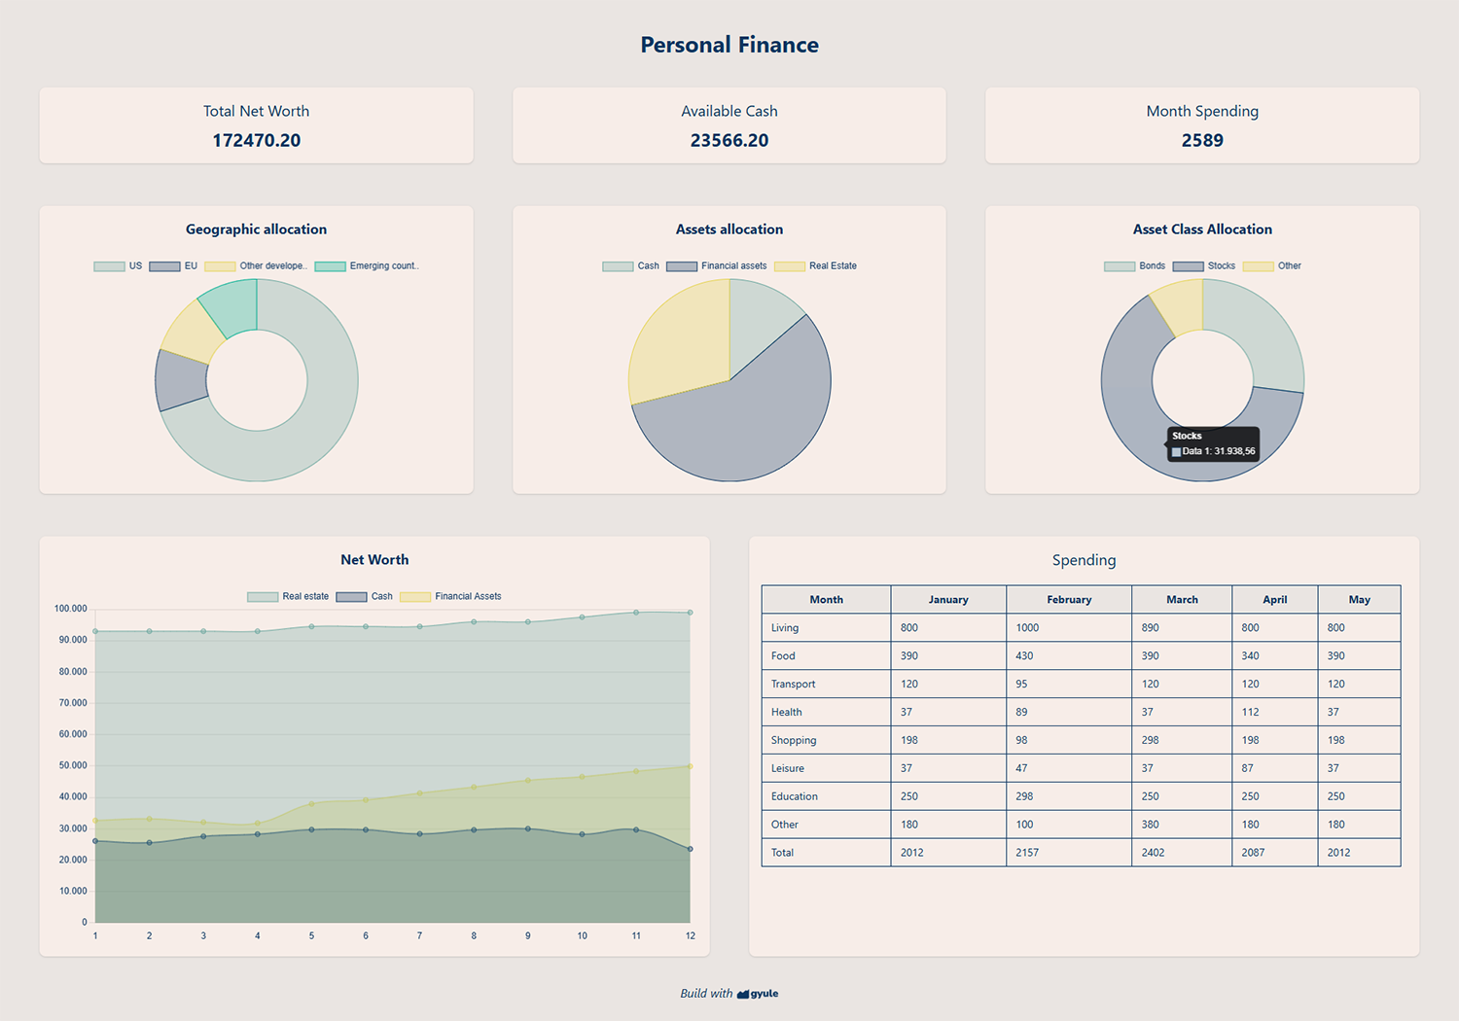Toggle Emerging countries legend item
Screen dimensions: 1459x1021
pos(367,266)
